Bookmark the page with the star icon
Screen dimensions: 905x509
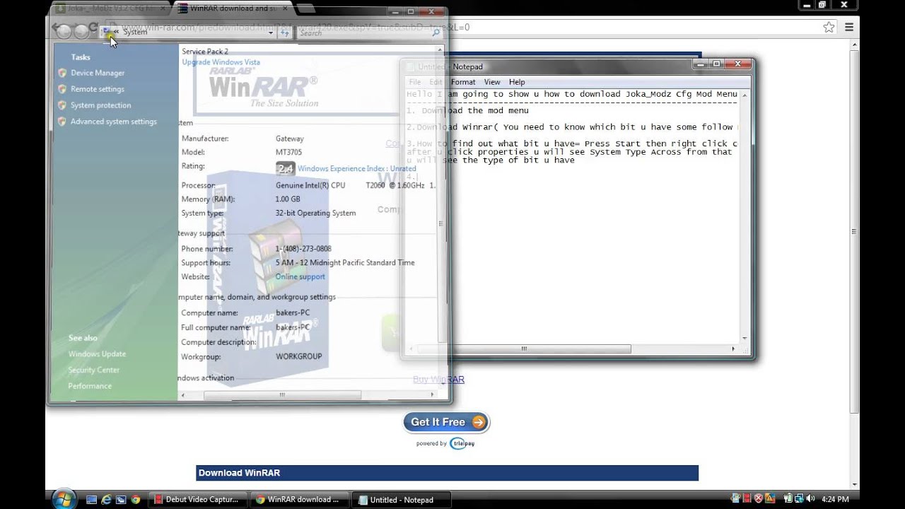pos(829,27)
